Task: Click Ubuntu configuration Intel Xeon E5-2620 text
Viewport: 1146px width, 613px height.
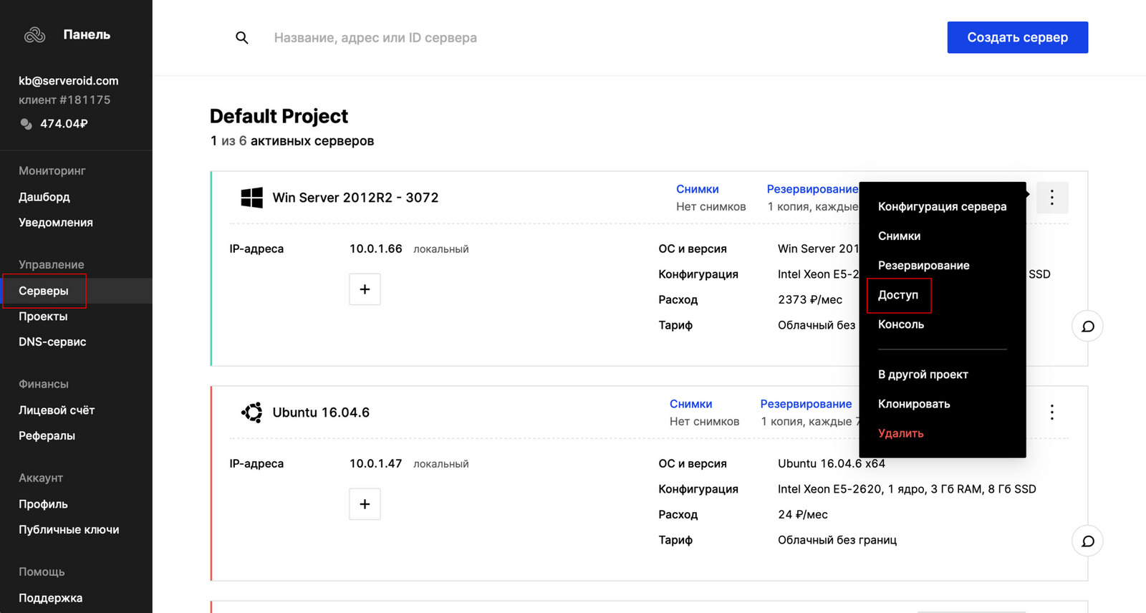Action: [x=907, y=489]
